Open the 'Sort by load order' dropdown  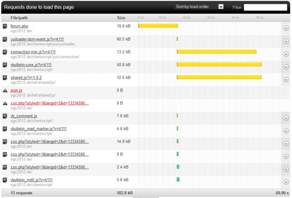[199, 7]
